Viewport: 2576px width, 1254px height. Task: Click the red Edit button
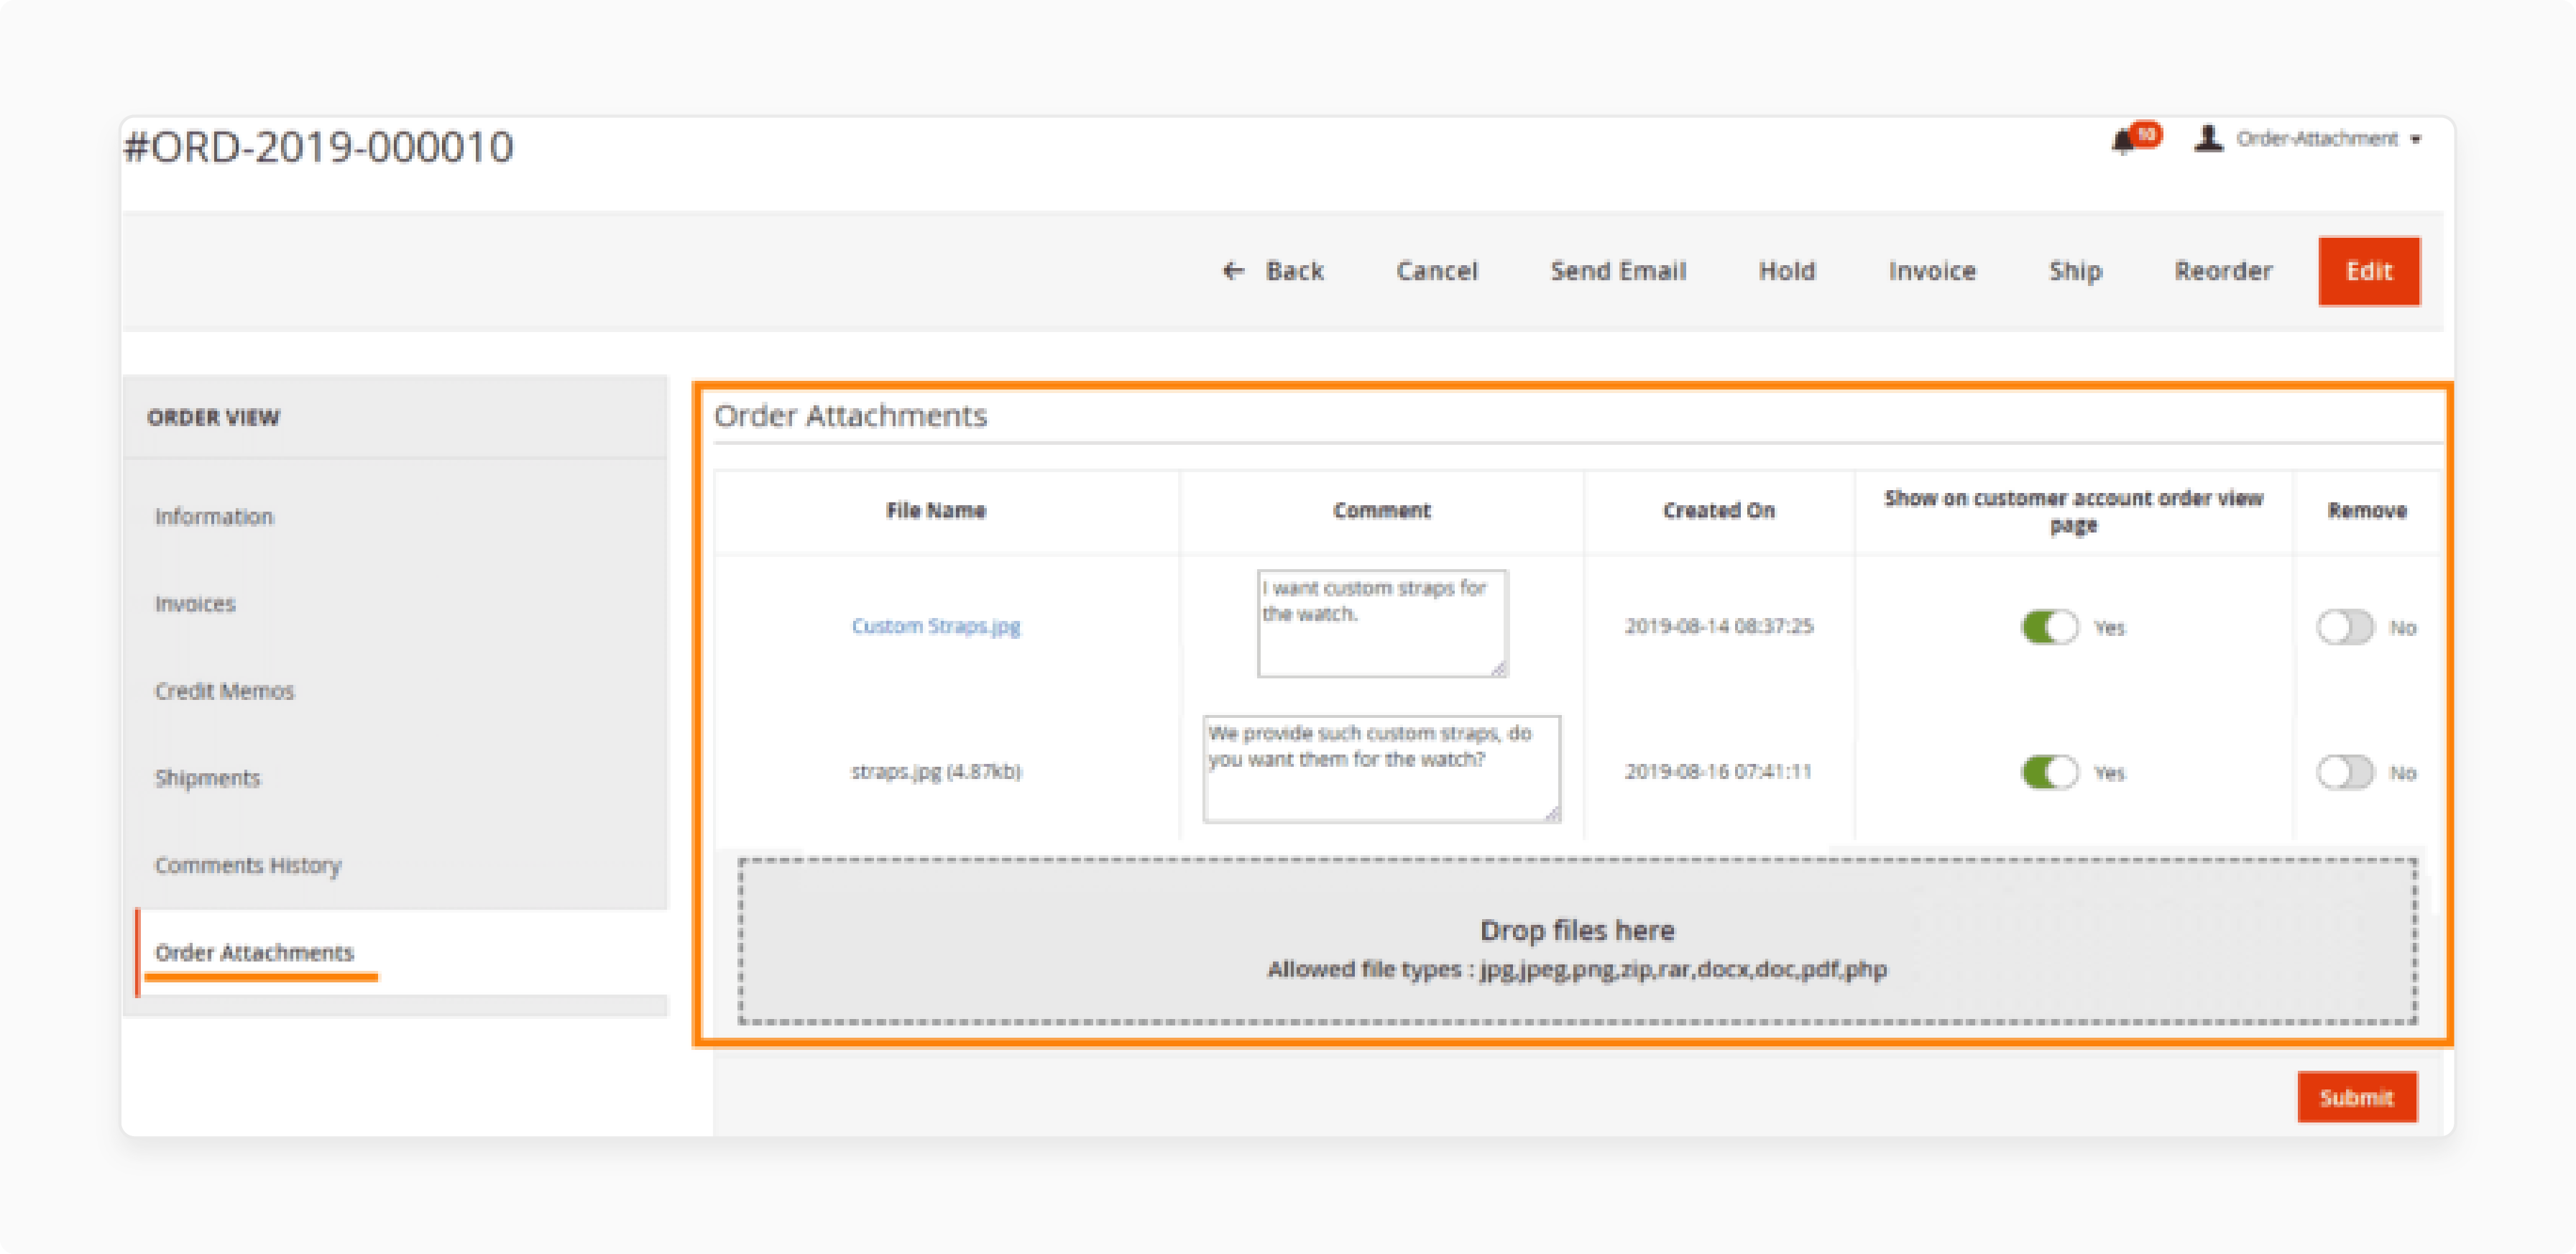[x=2369, y=271]
